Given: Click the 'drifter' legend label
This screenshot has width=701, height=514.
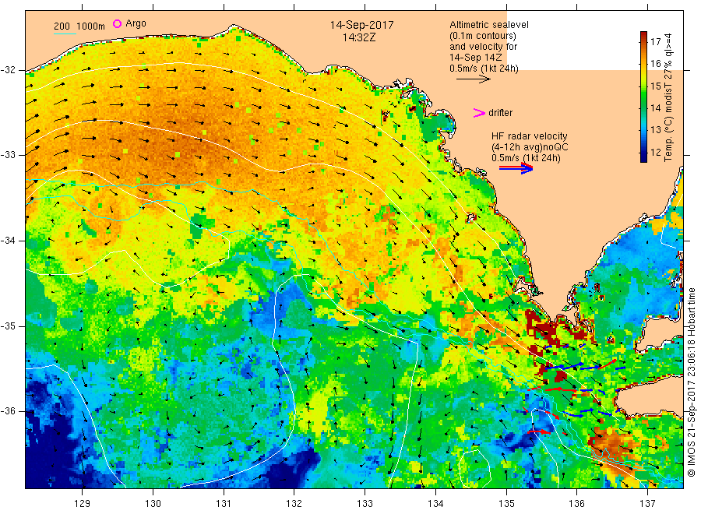Looking at the screenshot, I should click(x=500, y=113).
